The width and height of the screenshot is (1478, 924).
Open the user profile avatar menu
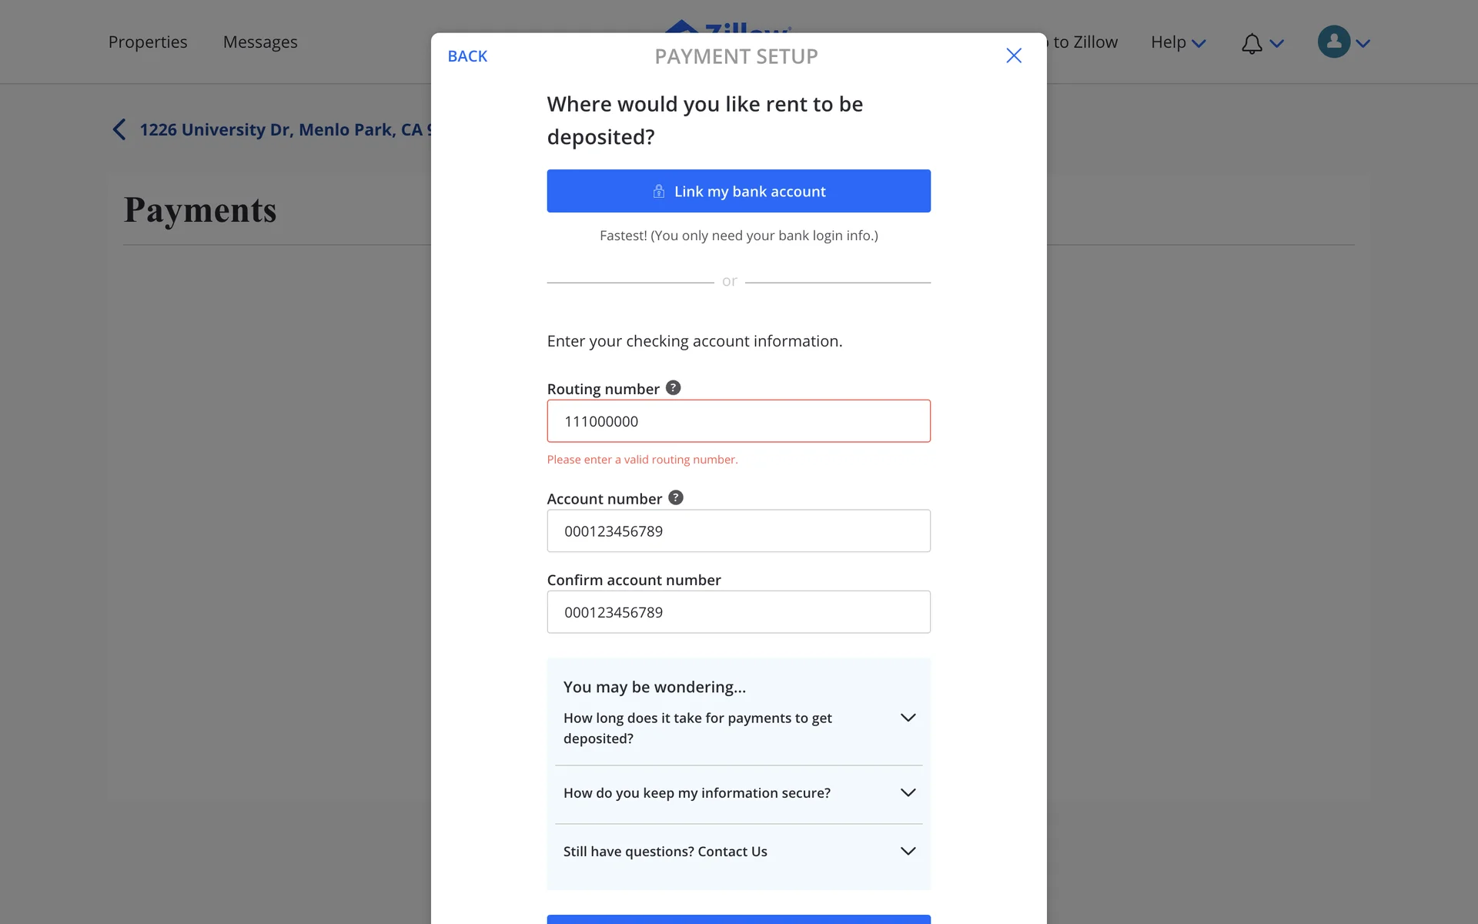(1334, 42)
